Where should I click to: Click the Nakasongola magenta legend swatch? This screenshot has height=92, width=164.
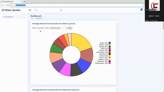[x=110, y=63]
